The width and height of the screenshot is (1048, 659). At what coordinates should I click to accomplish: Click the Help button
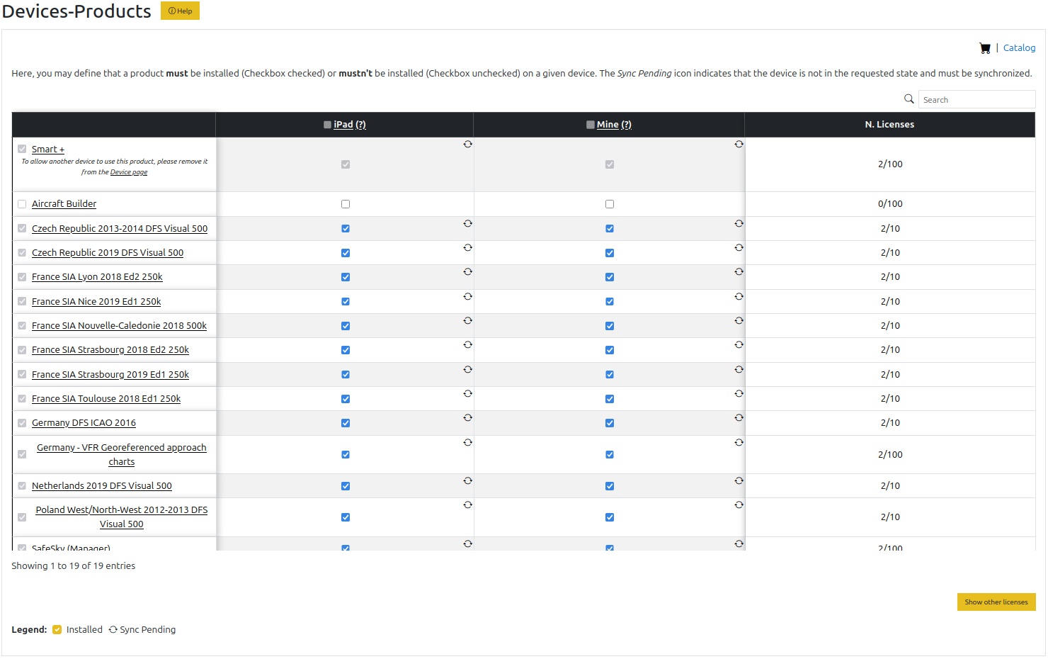click(x=180, y=11)
